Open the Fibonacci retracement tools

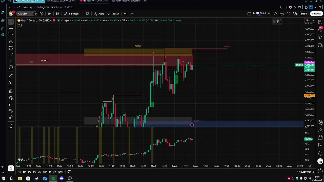point(11,35)
